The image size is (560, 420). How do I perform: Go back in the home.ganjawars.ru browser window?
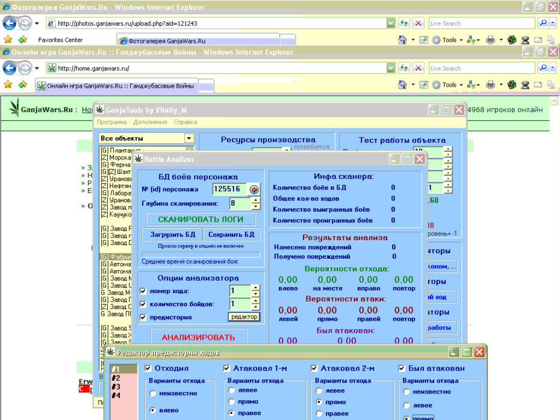[x=9, y=68]
